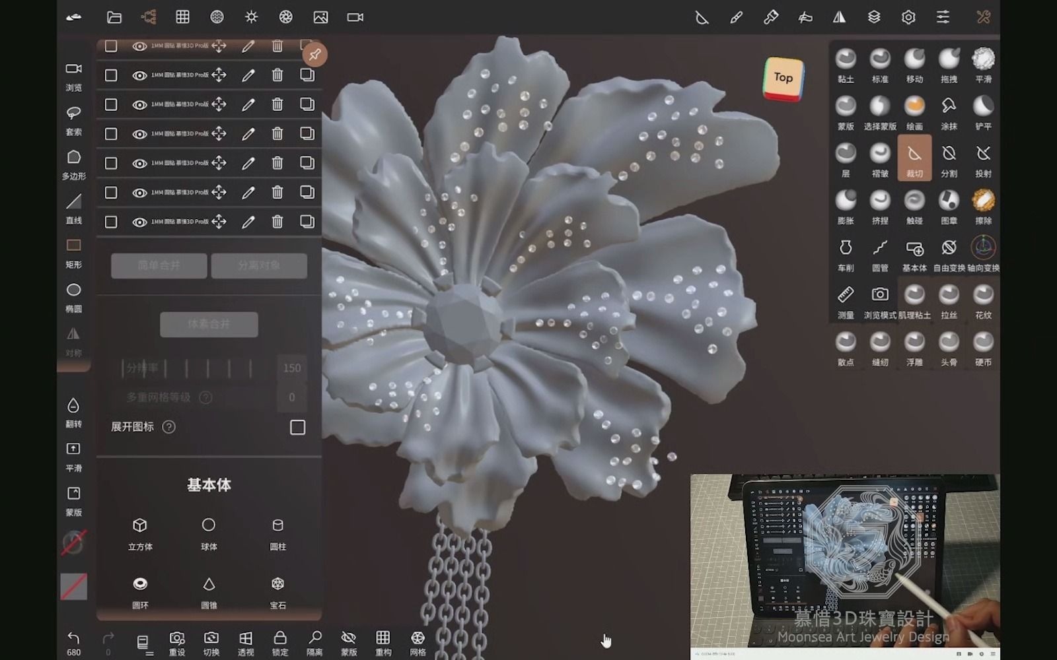Select the 层 layer brush
This screenshot has width=1057, height=660.
pyautogui.click(x=846, y=160)
